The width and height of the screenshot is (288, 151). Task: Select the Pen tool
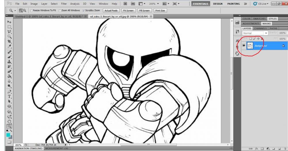pos(9,92)
